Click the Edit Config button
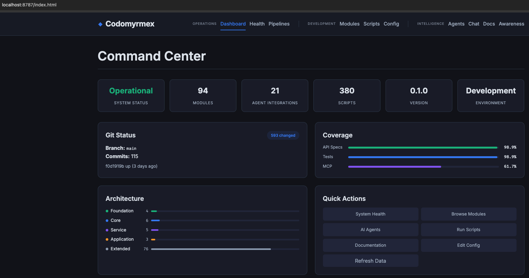Screen dimensions: 529x278 click(468, 245)
